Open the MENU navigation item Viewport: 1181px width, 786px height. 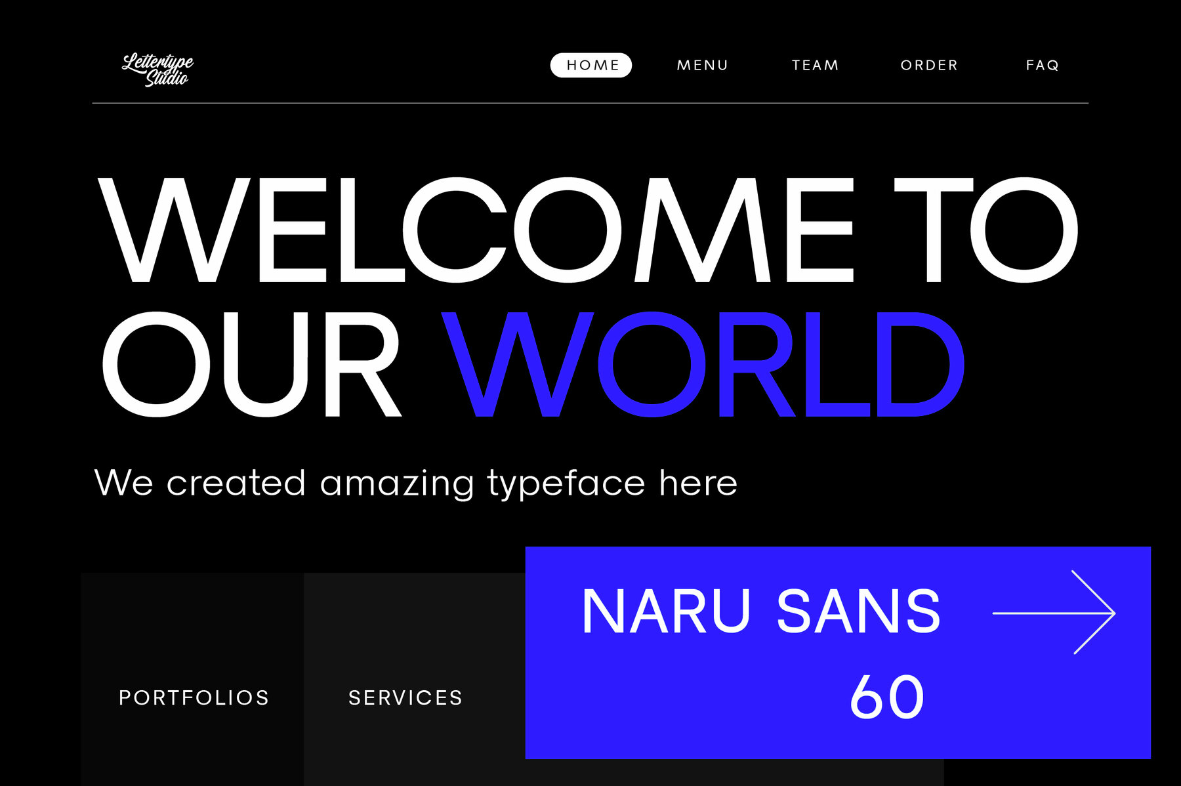pyautogui.click(x=702, y=64)
